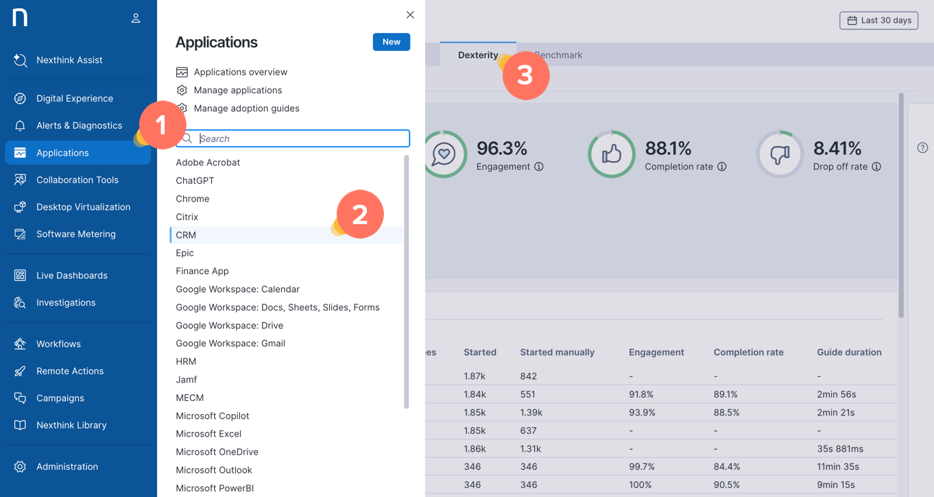
Task: Open the Applications overview link
Action: click(240, 72)
